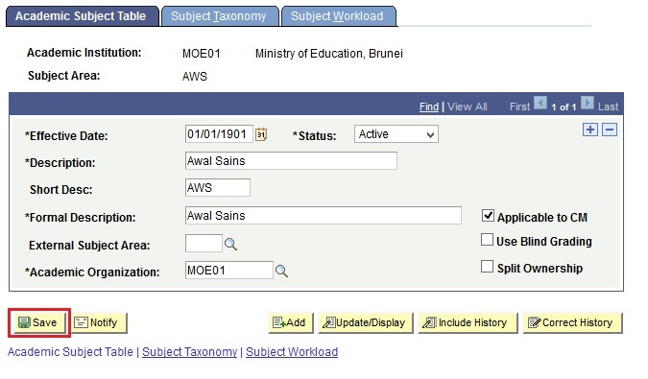The height and width of the screenshot is (379, 648).
Task: Switch to Subject Taxonomy tab
Action: click(x=220, y=16)
